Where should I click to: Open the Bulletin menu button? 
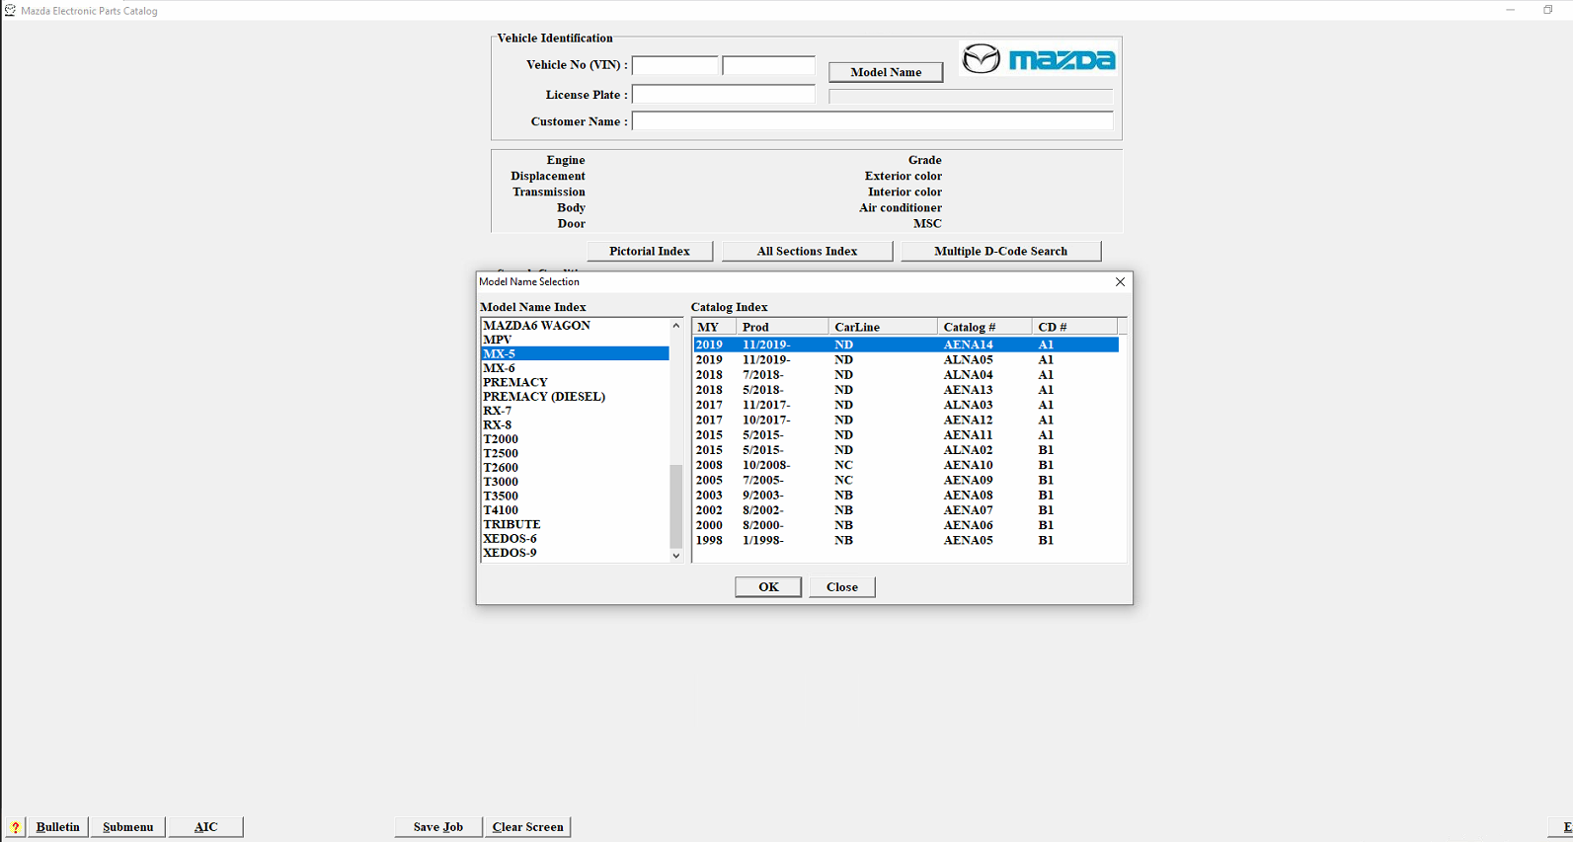(x=57, y=827)
